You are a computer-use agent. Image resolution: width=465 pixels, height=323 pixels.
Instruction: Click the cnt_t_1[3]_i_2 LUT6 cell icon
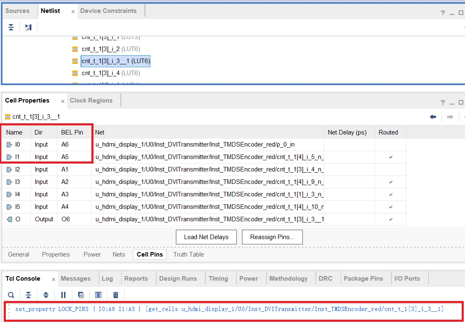[75, 49]
